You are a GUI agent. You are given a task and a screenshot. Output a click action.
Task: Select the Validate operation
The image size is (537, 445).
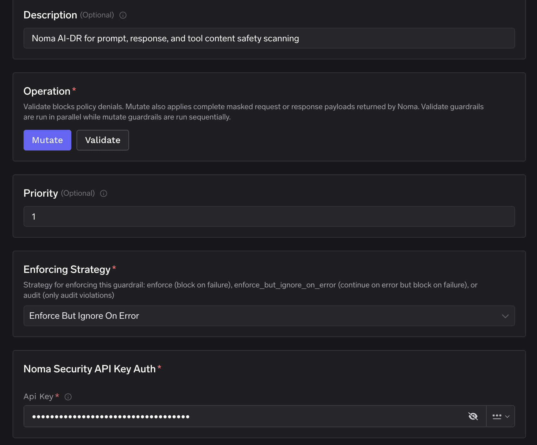pyautogui.click(x=103, y=140)
